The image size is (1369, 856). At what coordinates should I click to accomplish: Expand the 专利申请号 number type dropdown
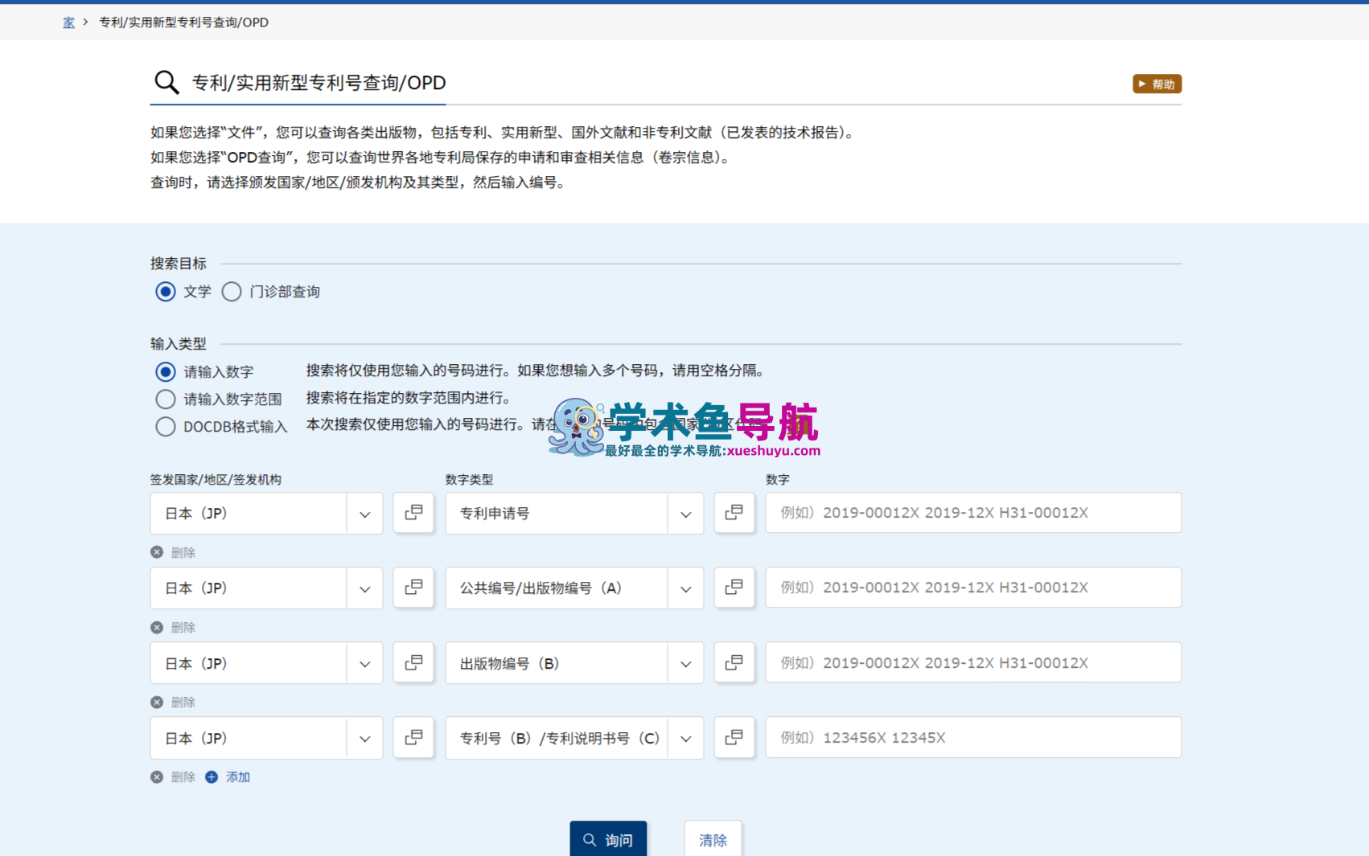[574, 514]
